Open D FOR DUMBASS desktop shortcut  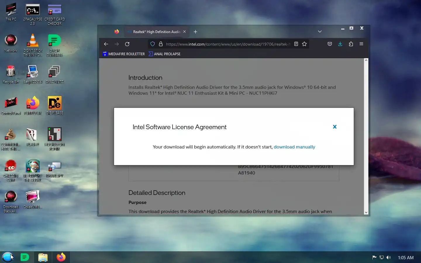55,45
